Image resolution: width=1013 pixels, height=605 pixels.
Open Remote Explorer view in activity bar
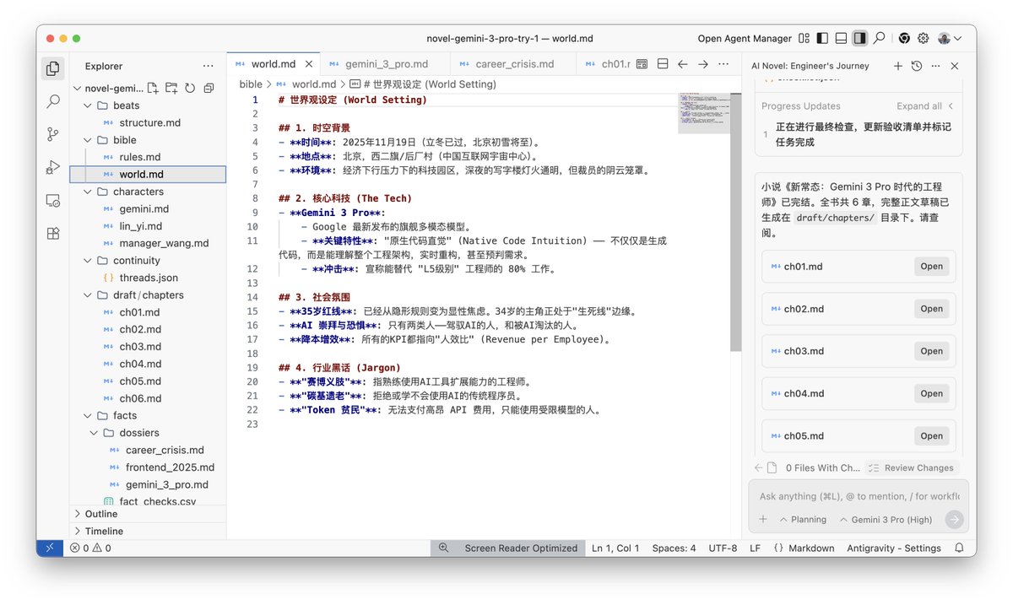[x=53, y=201]
